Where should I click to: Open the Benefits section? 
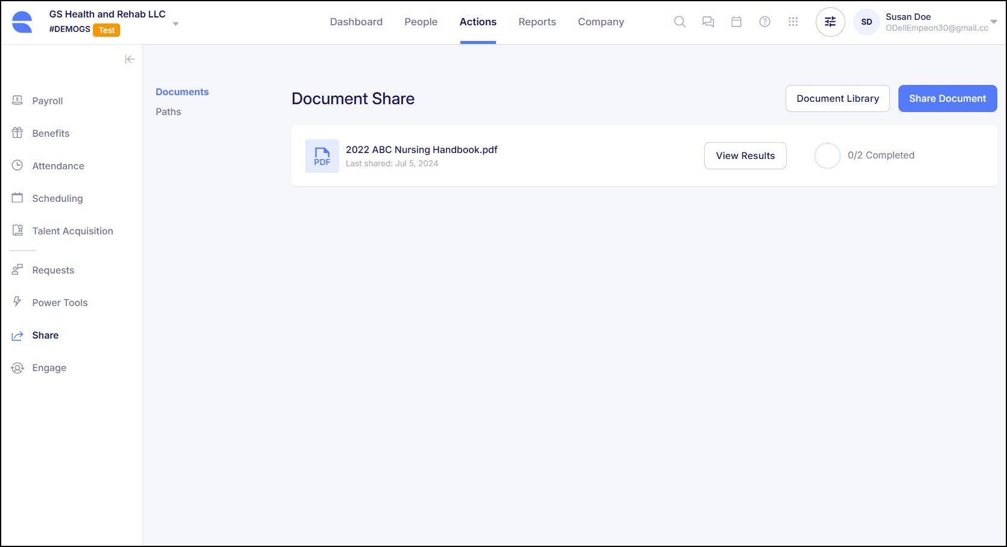[50, 133]
